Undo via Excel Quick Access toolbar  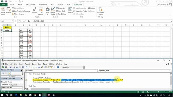tap(10, 2)
